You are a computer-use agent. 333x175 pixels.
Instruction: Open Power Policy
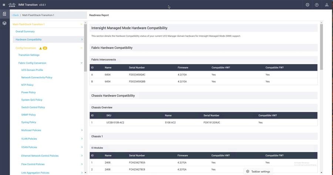point(28,92)
